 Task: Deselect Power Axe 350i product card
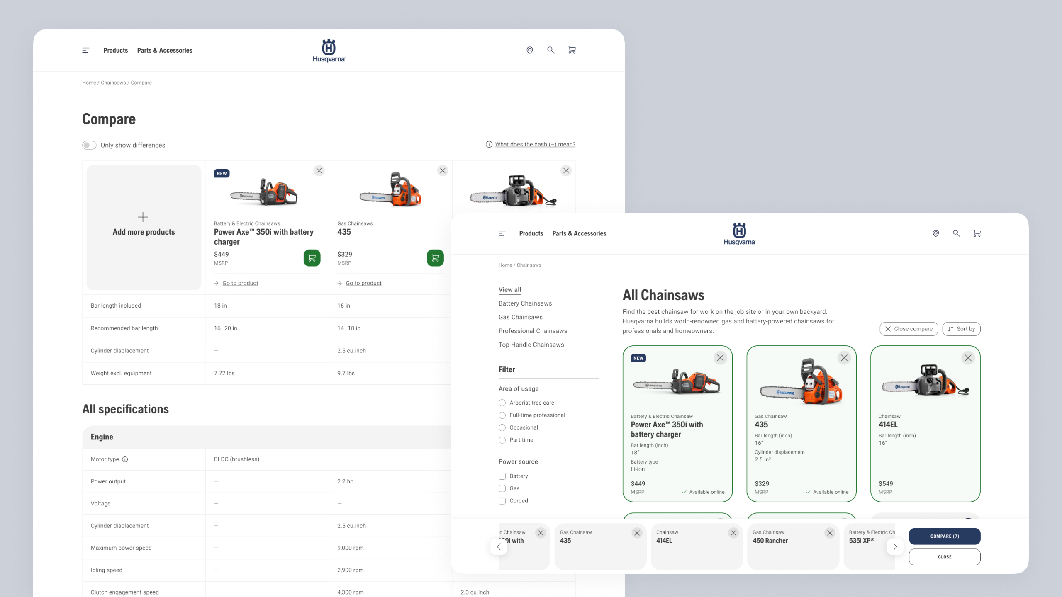tap(720, 358)
